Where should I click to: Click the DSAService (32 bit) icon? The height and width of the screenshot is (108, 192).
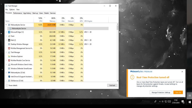[9, 80]
